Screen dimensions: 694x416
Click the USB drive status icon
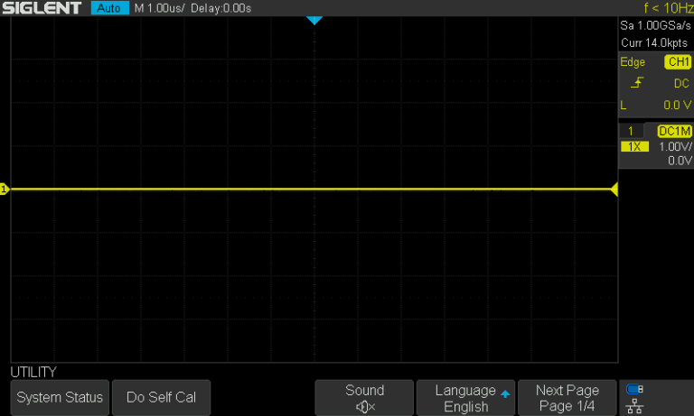[x=634, y=390]
